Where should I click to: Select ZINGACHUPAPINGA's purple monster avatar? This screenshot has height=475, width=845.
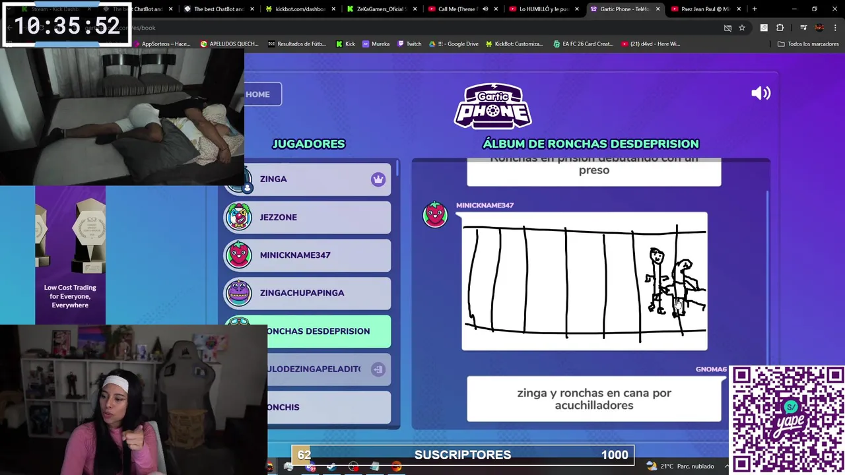238,293
